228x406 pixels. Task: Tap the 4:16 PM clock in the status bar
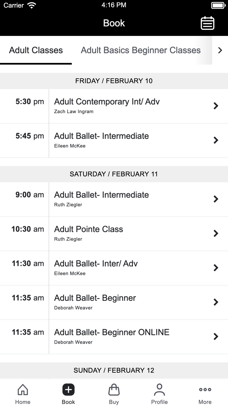point(114,5)
